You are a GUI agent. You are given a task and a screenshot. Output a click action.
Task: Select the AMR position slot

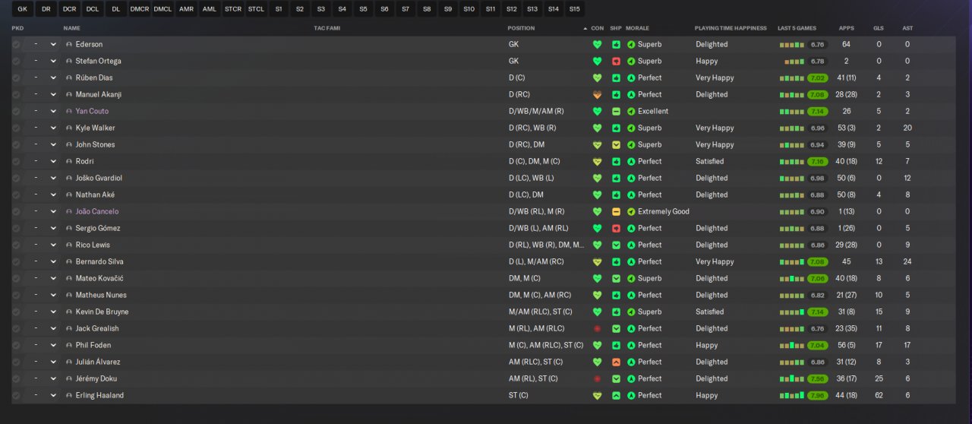coord(186,9)
